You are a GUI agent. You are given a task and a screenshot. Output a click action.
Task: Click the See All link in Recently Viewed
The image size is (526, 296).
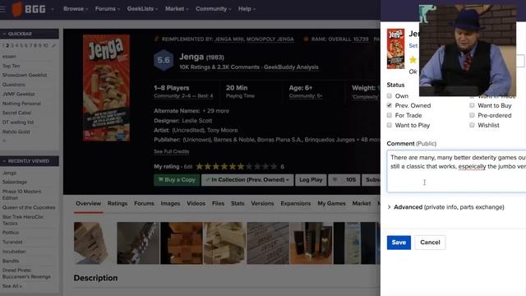click(x=12, y=286)
